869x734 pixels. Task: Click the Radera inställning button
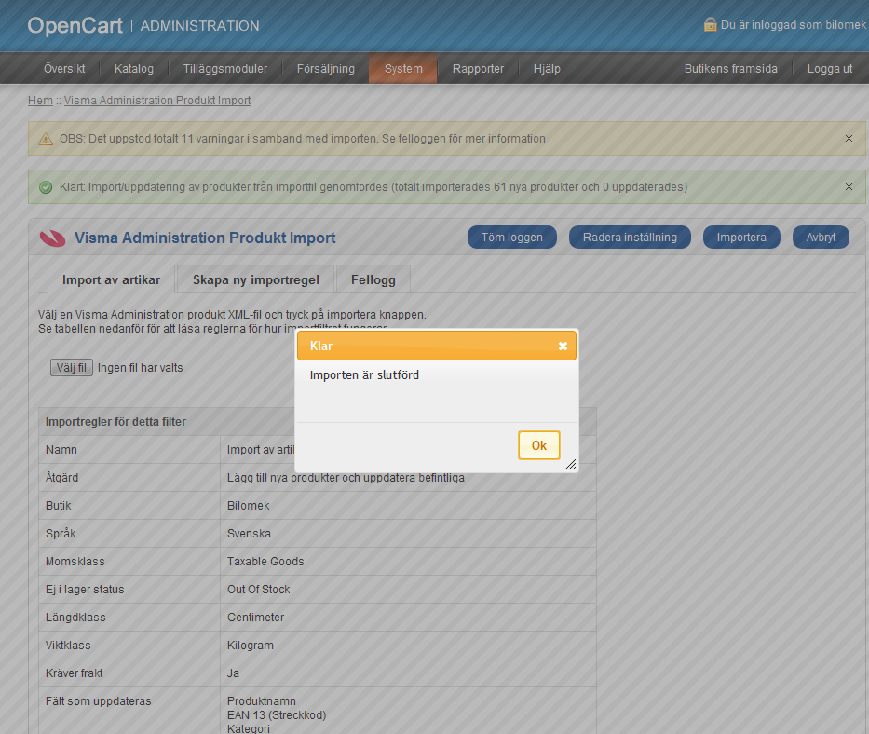[631, 238]
